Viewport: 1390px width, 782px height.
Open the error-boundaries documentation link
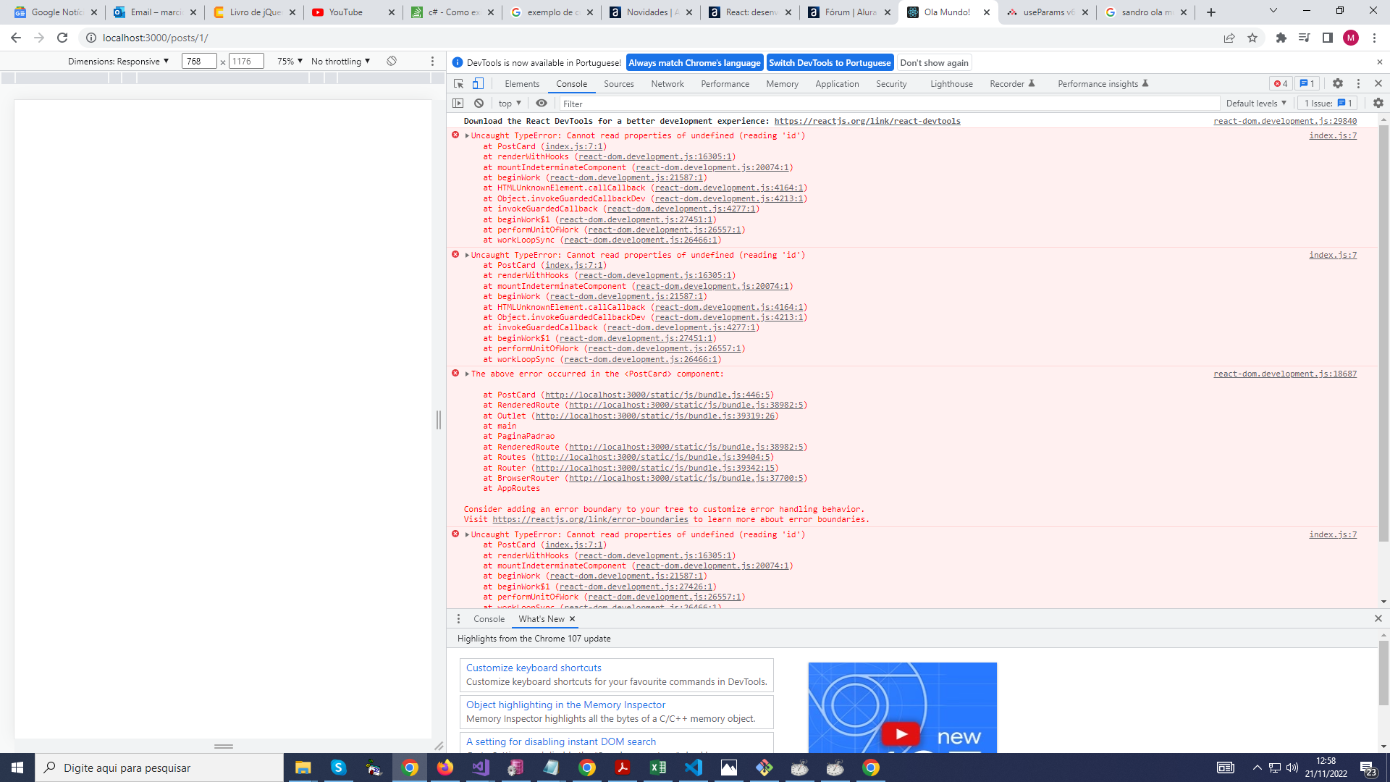(590, 520)
